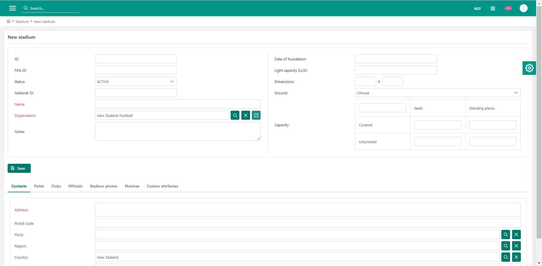This screenshot has width=542, height=266.
Task: Search for an organisation using magnifier
Action: pyautogui.click(x=235, y=115)
